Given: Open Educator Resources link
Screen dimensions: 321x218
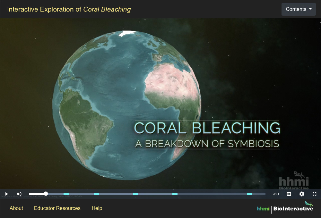Looking at the screenshot, I should click(x=57, y=208).
